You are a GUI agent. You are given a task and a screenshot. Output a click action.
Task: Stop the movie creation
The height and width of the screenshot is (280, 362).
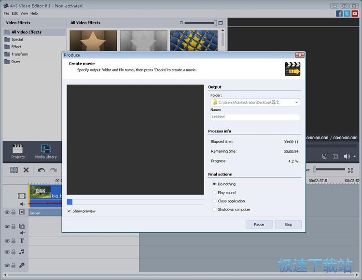coord(288,225)
